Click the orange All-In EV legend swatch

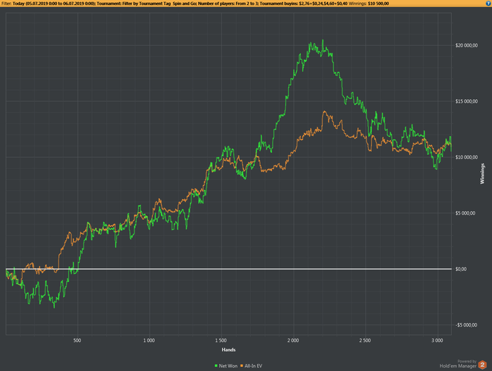(x=242, y=365)
